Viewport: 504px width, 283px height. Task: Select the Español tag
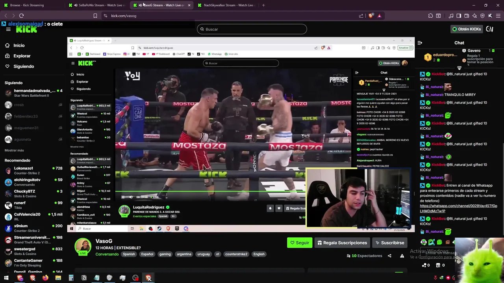coord(147,254)
